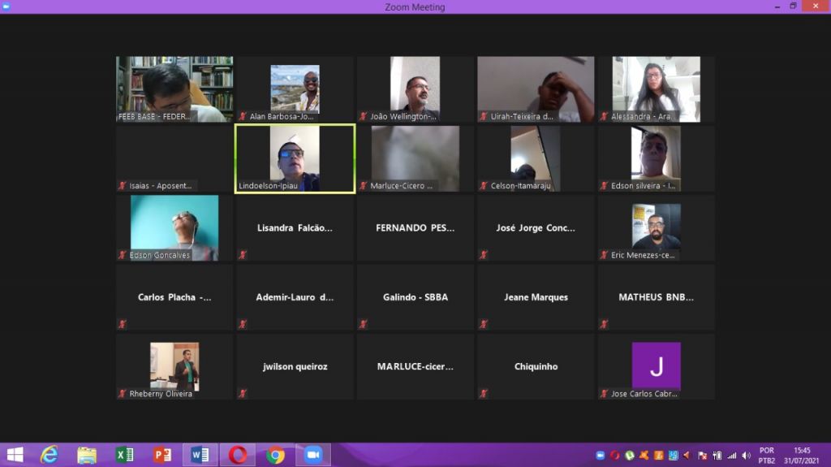Switch to Google Chrome in taskbar
Image resolution: width=831 pixels, height=467 pixels.
point(275,455)
